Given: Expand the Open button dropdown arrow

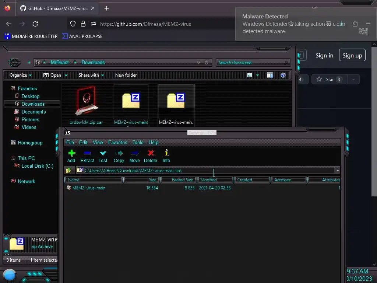Looking at the screenshot, I should [x=66, y=75].
